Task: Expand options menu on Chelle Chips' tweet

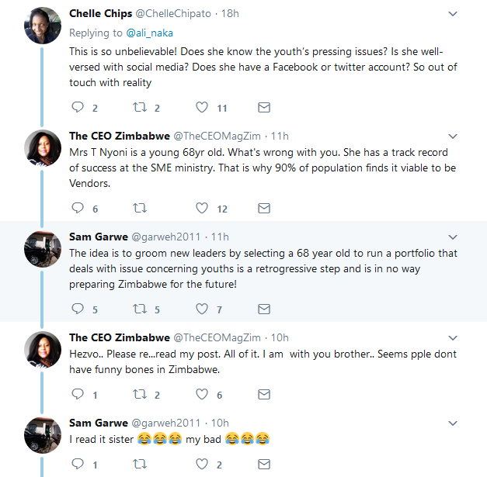Action: click(x=454, y=14)
